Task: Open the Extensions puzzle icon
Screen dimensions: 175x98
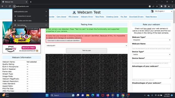Action: click(162, 6)
